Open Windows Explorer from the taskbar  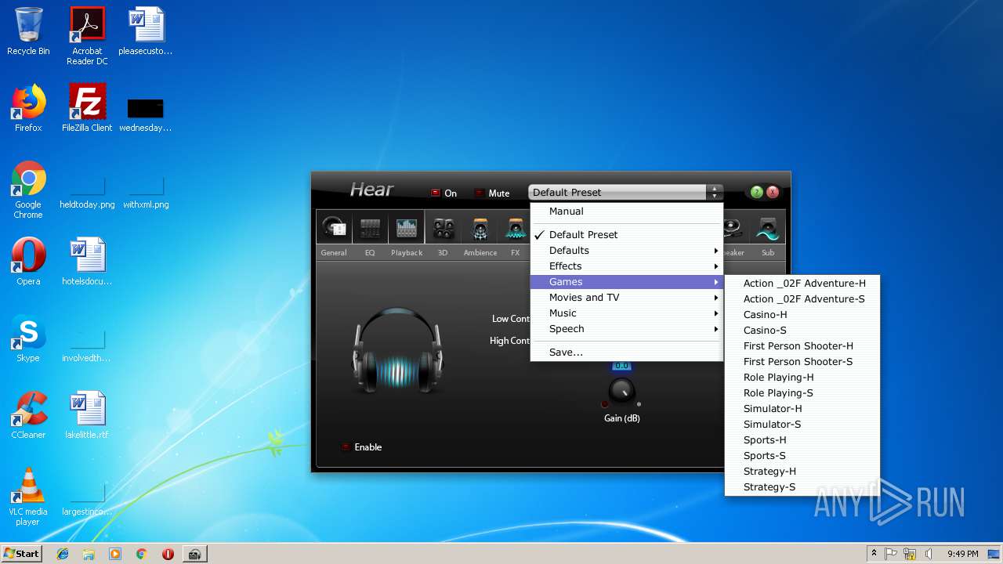(x=89, y=554)
